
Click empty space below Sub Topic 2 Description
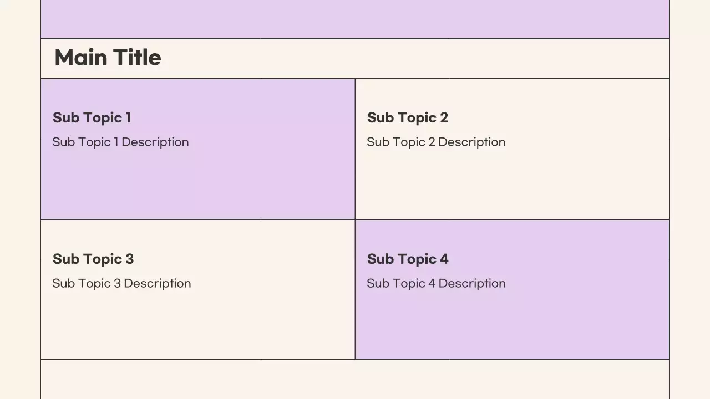click(512, 186)
